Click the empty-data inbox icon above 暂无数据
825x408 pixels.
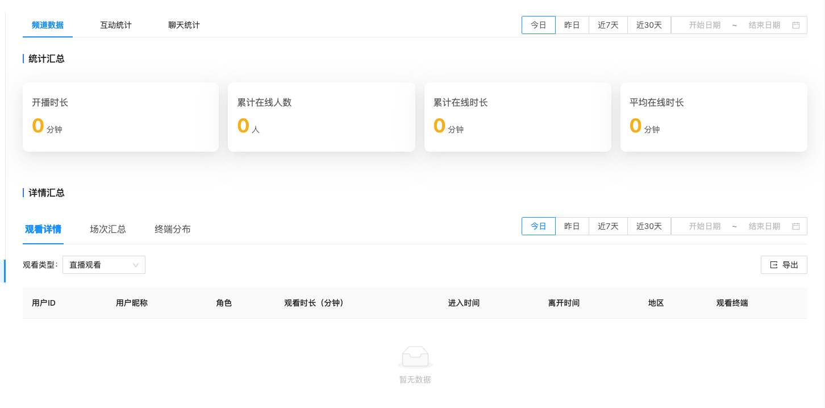pyautogui.click(x=415, y=357)
